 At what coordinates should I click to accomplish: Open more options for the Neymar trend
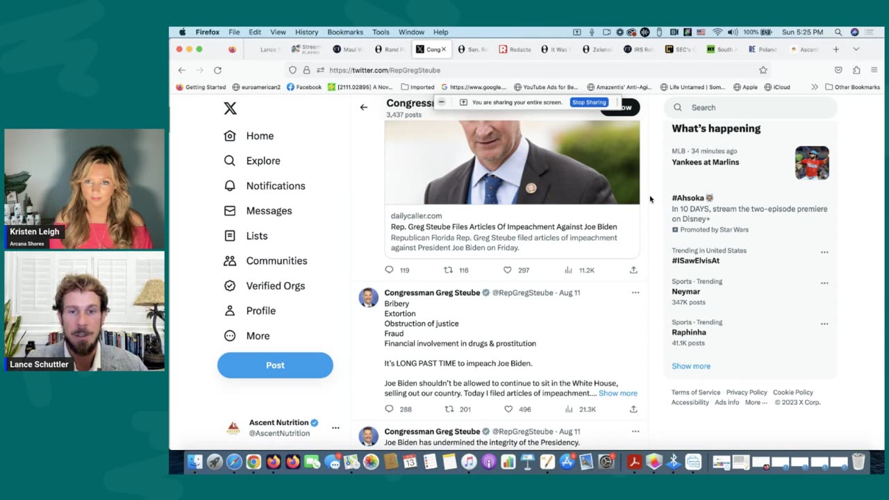coord(824,283)
